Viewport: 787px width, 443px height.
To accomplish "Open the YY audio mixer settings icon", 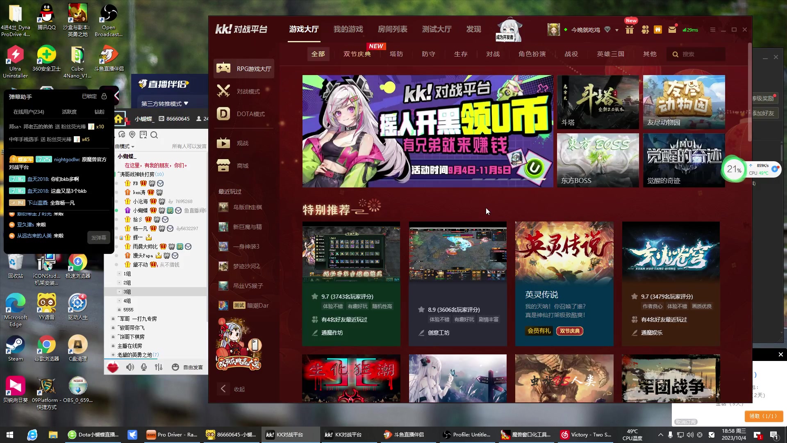I will click(x=159, y=367).
